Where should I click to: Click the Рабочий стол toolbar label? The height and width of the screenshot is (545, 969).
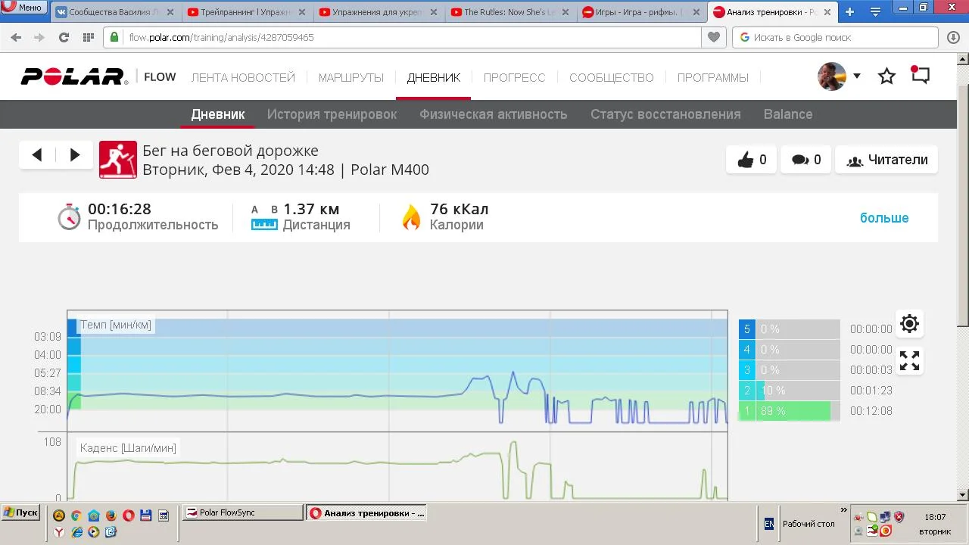809,524
